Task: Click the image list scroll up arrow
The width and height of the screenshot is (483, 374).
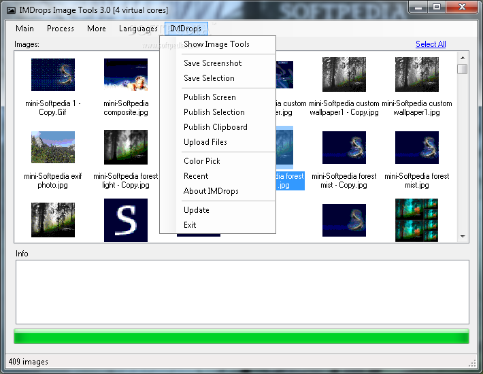Action: point(463,58)
